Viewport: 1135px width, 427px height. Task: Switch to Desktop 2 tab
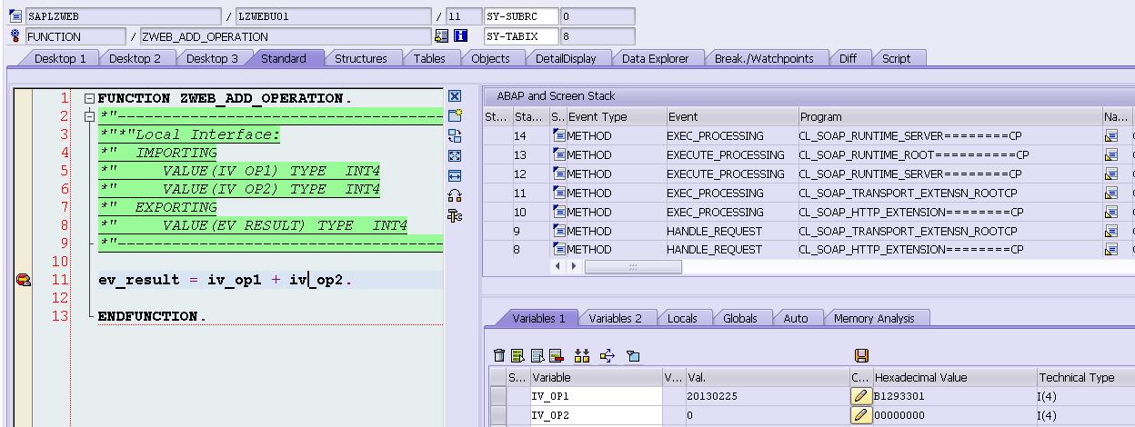click(135, 58)
